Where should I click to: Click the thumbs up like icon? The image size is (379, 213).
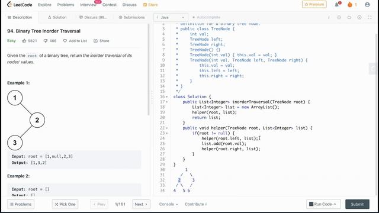click(x=24, y=41)
